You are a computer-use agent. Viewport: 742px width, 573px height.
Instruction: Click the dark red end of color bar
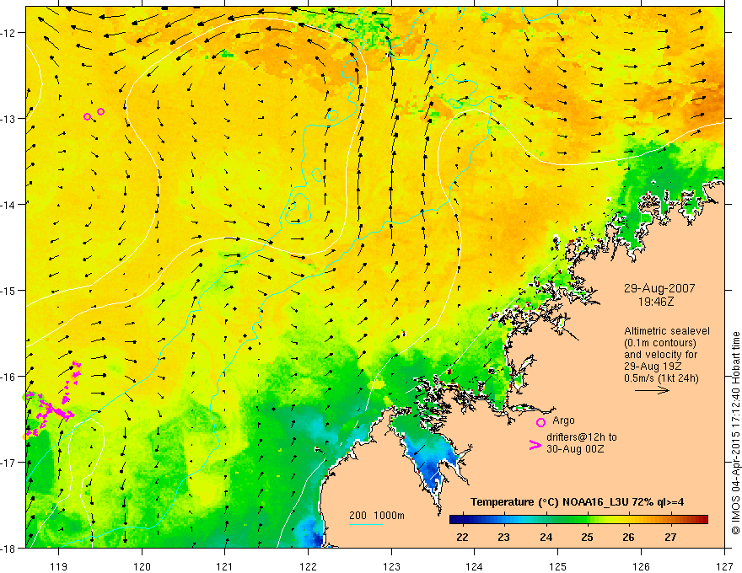click(702, 520)
